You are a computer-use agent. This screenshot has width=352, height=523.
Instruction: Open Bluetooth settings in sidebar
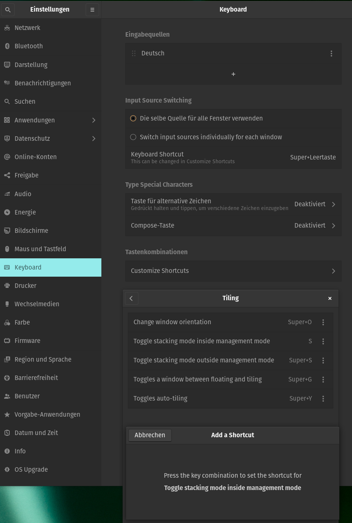(x=29, y=46)
